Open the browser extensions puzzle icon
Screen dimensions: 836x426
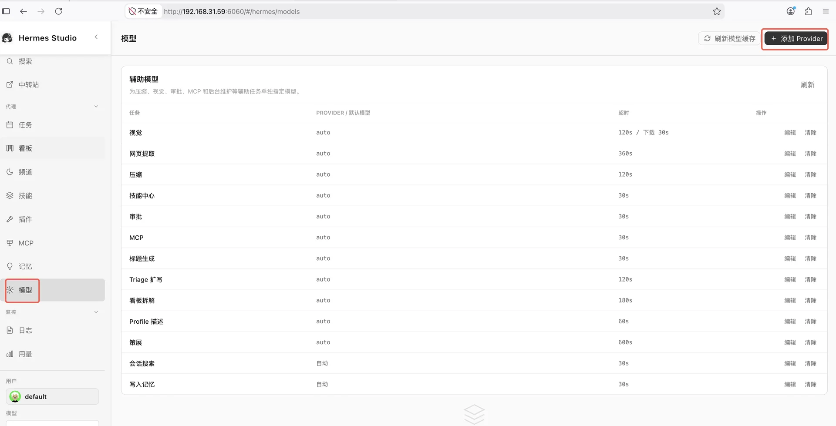pyautogui.click(x=809, y=11)
